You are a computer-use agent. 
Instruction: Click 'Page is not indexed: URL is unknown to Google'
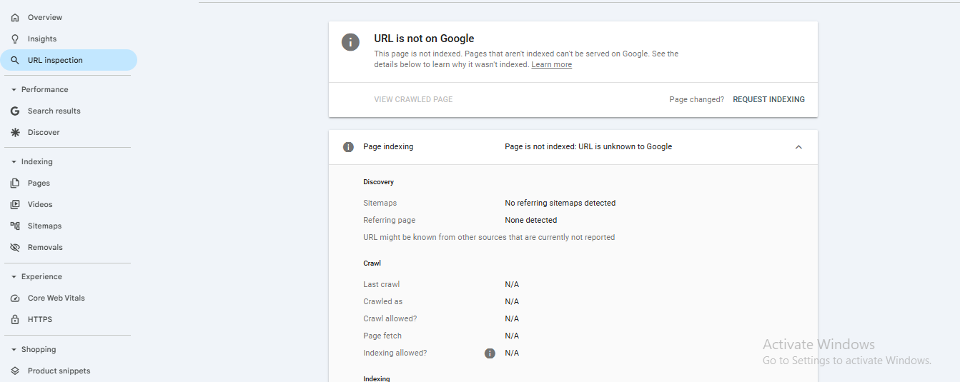tap(588, 147)
